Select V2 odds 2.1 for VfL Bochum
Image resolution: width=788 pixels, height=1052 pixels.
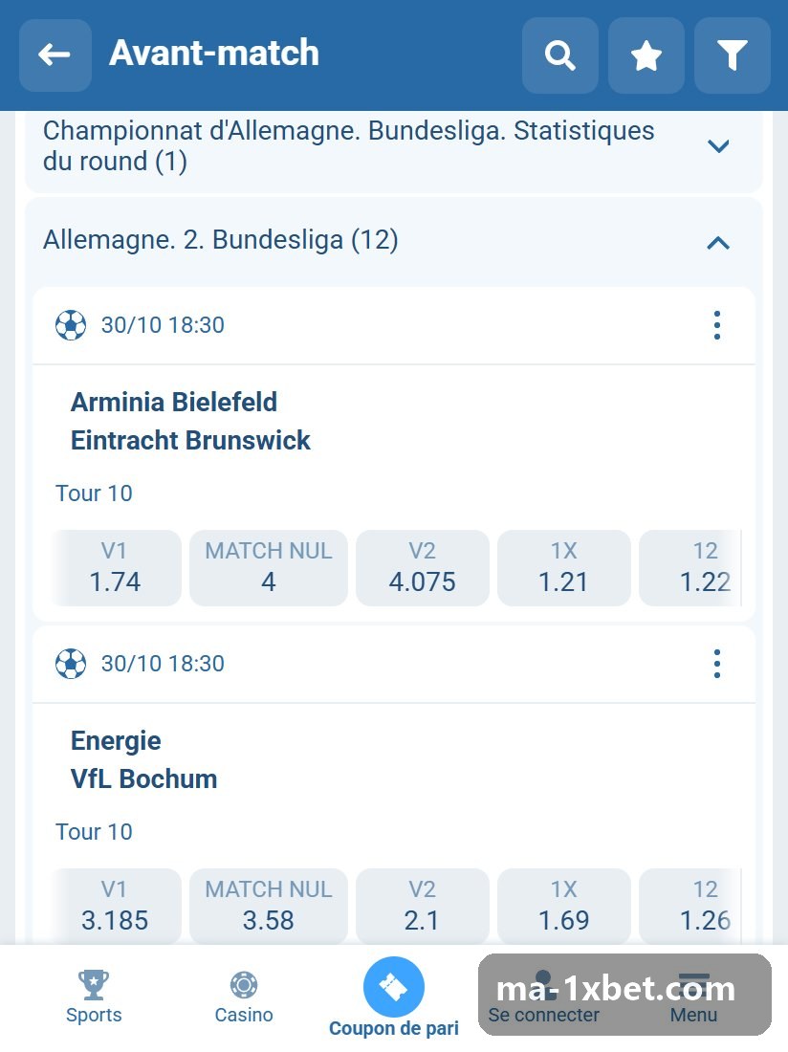pyautogui.click(x=423, y=906)
